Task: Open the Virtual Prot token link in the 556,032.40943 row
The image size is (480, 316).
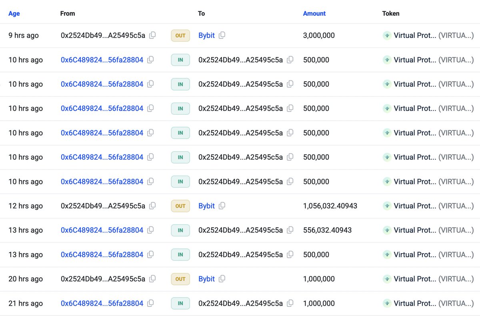Action: pos(415,230)
